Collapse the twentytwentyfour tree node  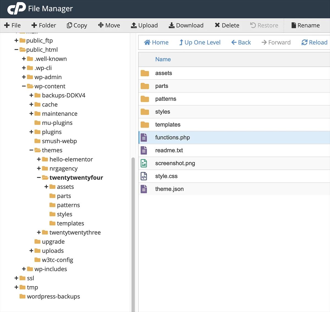click(x=39, y=178)
